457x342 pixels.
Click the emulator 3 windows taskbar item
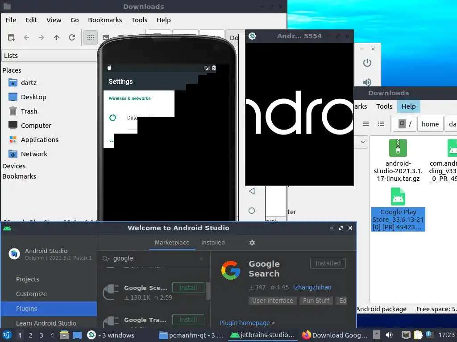pos(111,335)
